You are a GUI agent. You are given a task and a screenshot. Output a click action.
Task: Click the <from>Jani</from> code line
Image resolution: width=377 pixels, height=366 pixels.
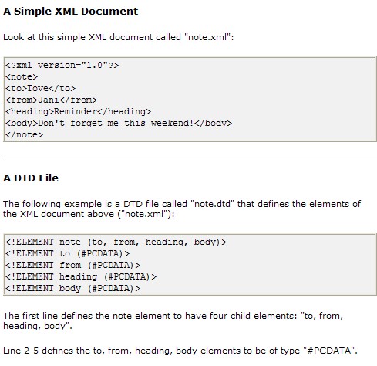pyautogui.click(x=51, y=100)
